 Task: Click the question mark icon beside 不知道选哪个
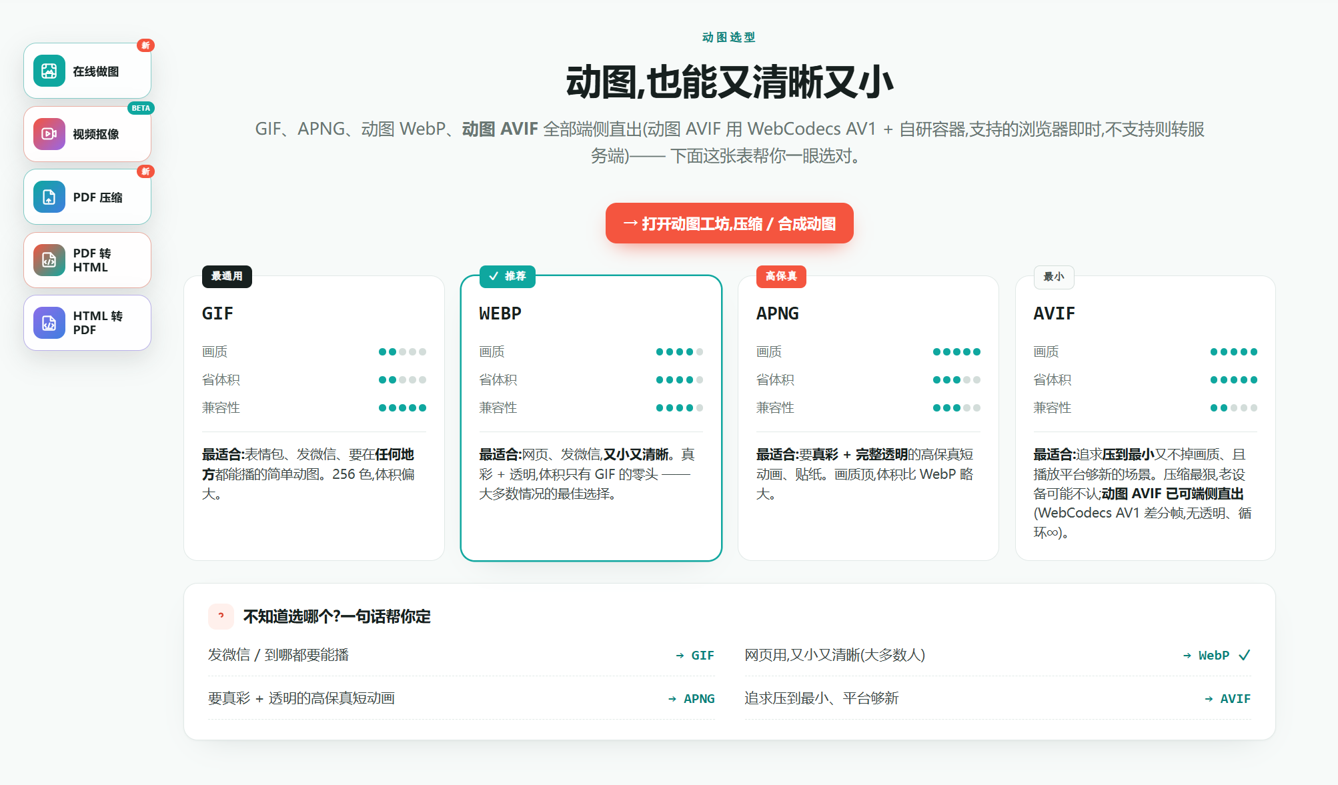[x=221, y=616]
